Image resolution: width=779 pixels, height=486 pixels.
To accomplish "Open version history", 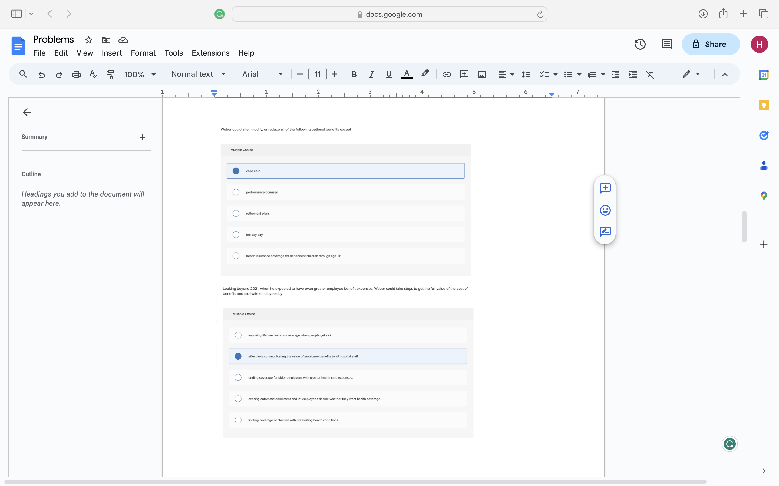I will [640, 44].
